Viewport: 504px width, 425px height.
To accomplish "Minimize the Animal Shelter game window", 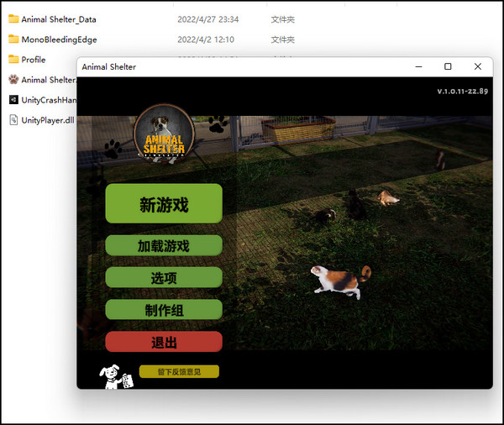I will [417, 67].
